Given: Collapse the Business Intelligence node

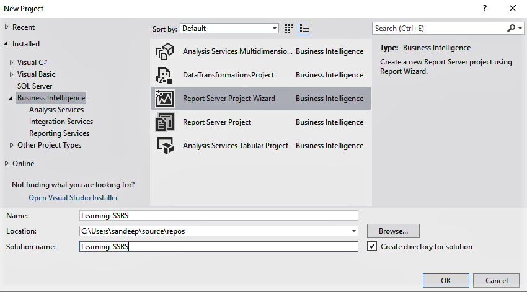Looking at the screenshot, I should (x=11, y=98).
